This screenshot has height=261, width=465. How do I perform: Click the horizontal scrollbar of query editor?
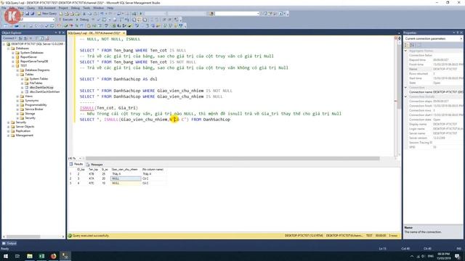coord(232,158)
